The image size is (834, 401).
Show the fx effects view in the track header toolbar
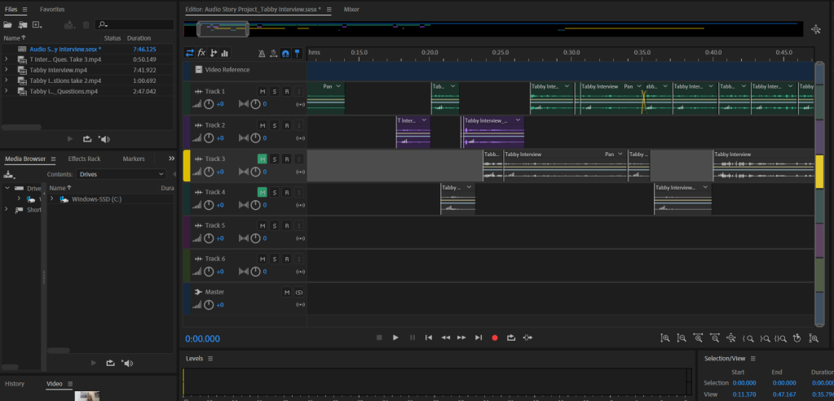pyautogui.click(x=201, y=53)
